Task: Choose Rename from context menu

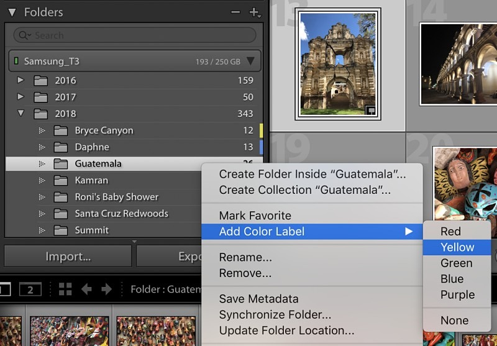Action: (x=312, y=257)
